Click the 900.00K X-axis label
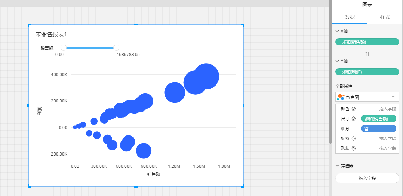The width and height of the screenshot is (403, 196). tap(149, 166)
